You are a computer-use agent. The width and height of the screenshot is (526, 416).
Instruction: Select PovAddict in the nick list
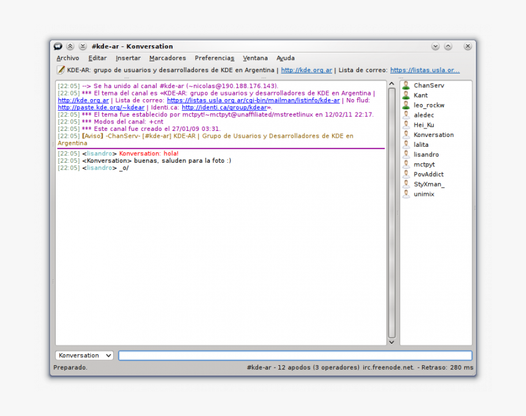[x=428, y=174]
